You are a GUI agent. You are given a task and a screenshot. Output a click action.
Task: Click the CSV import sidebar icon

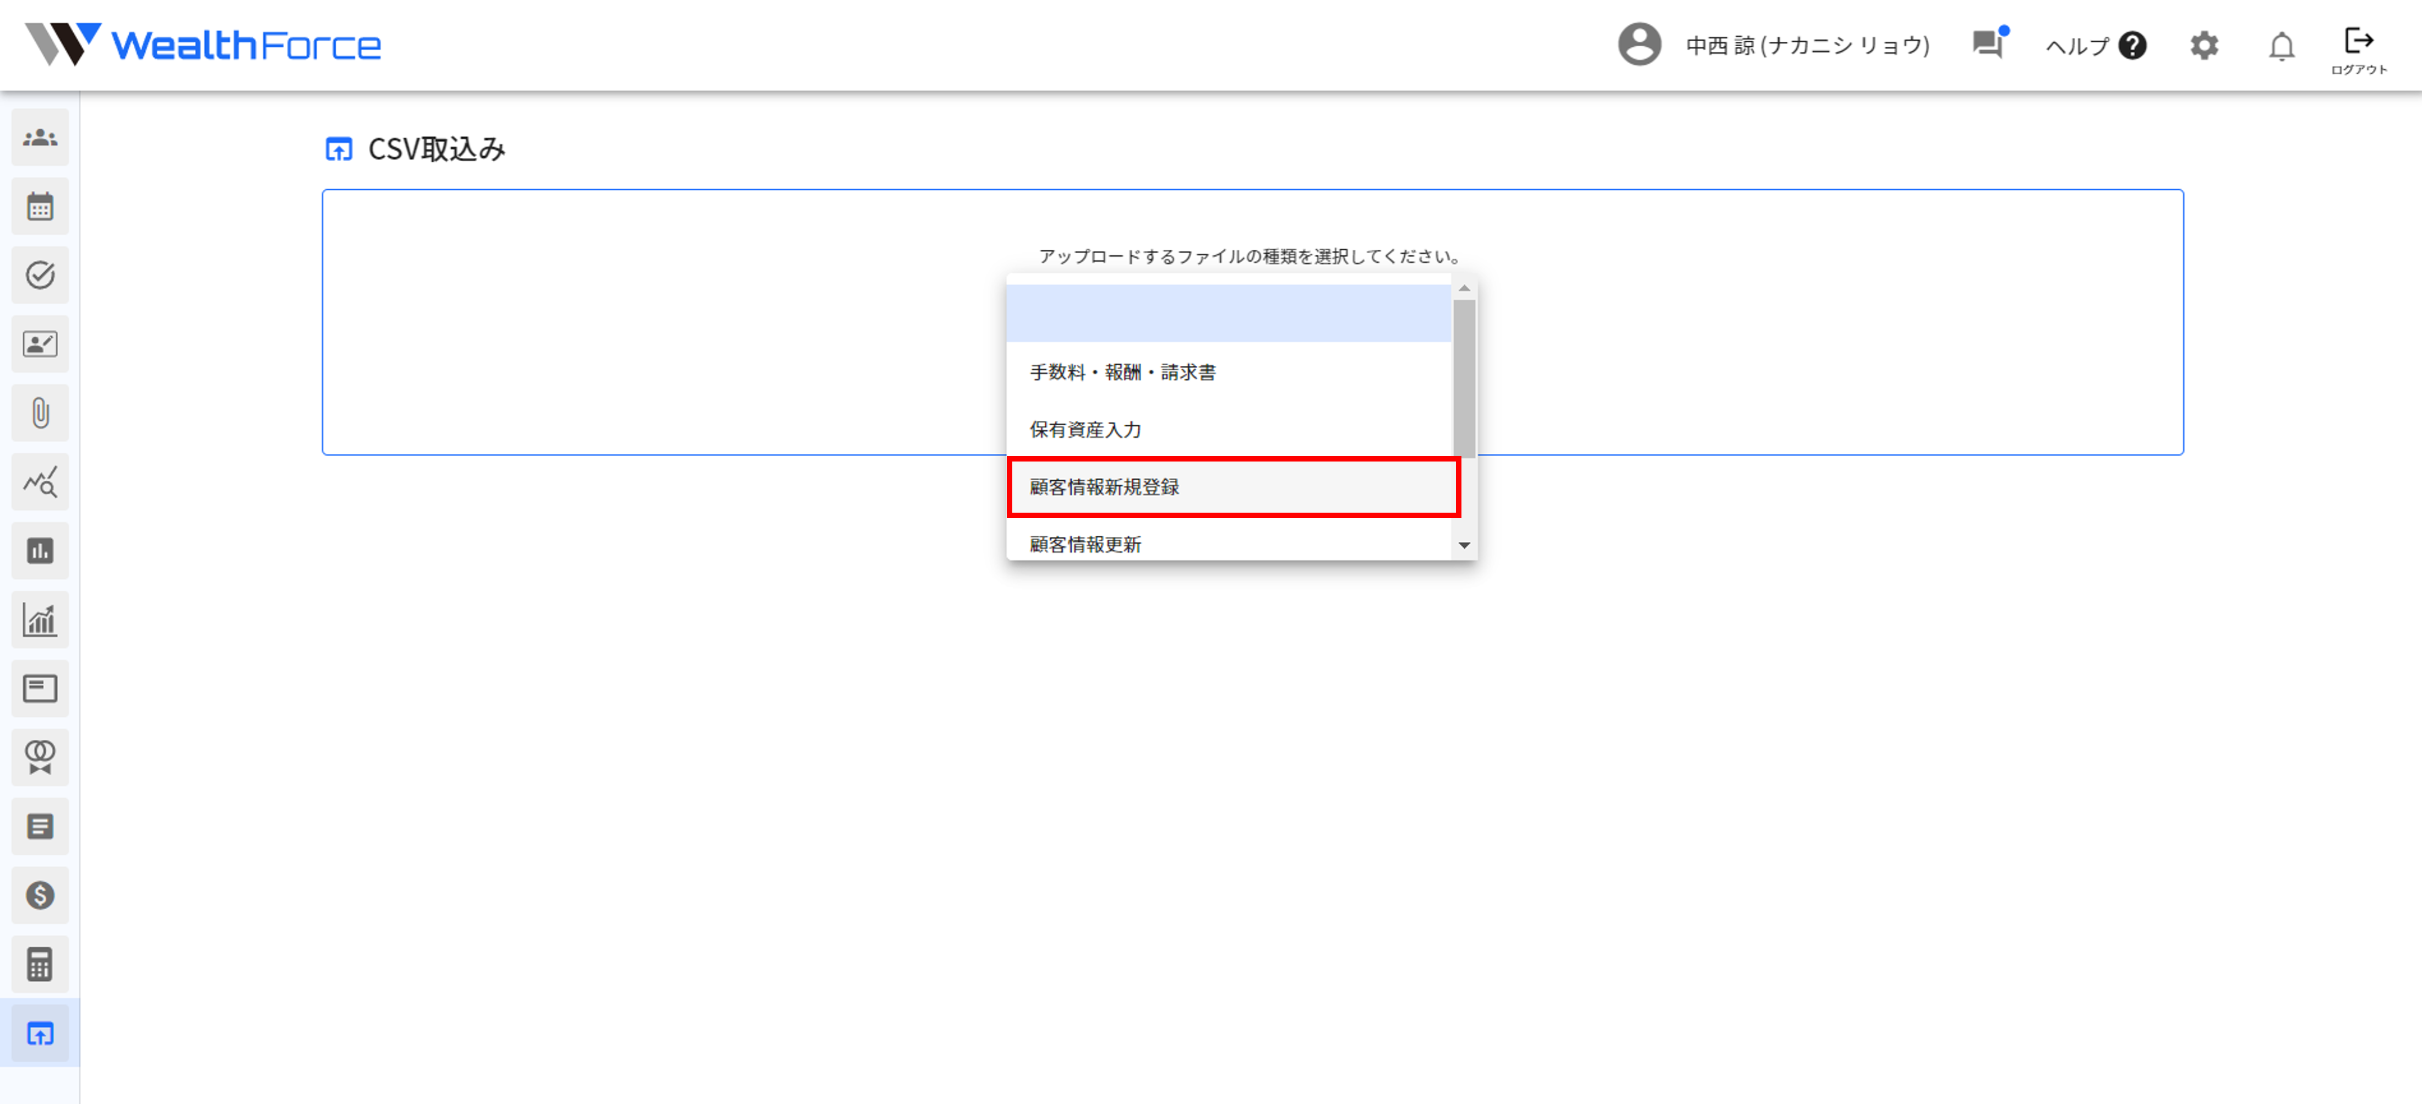click(x=40, y=1034)
